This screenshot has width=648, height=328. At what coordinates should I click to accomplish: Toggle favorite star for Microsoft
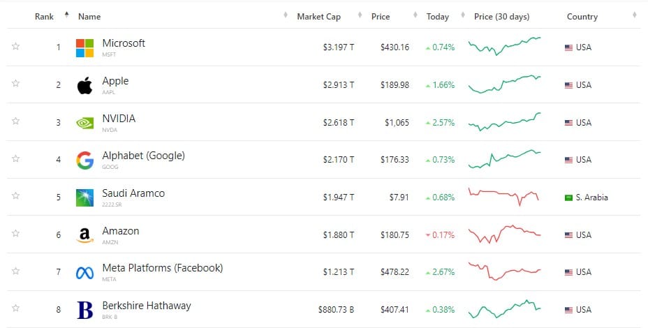tap(15, 46)
